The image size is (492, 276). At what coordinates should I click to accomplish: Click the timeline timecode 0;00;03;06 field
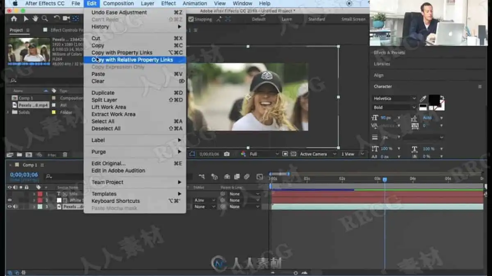click(x=24, y=175)
